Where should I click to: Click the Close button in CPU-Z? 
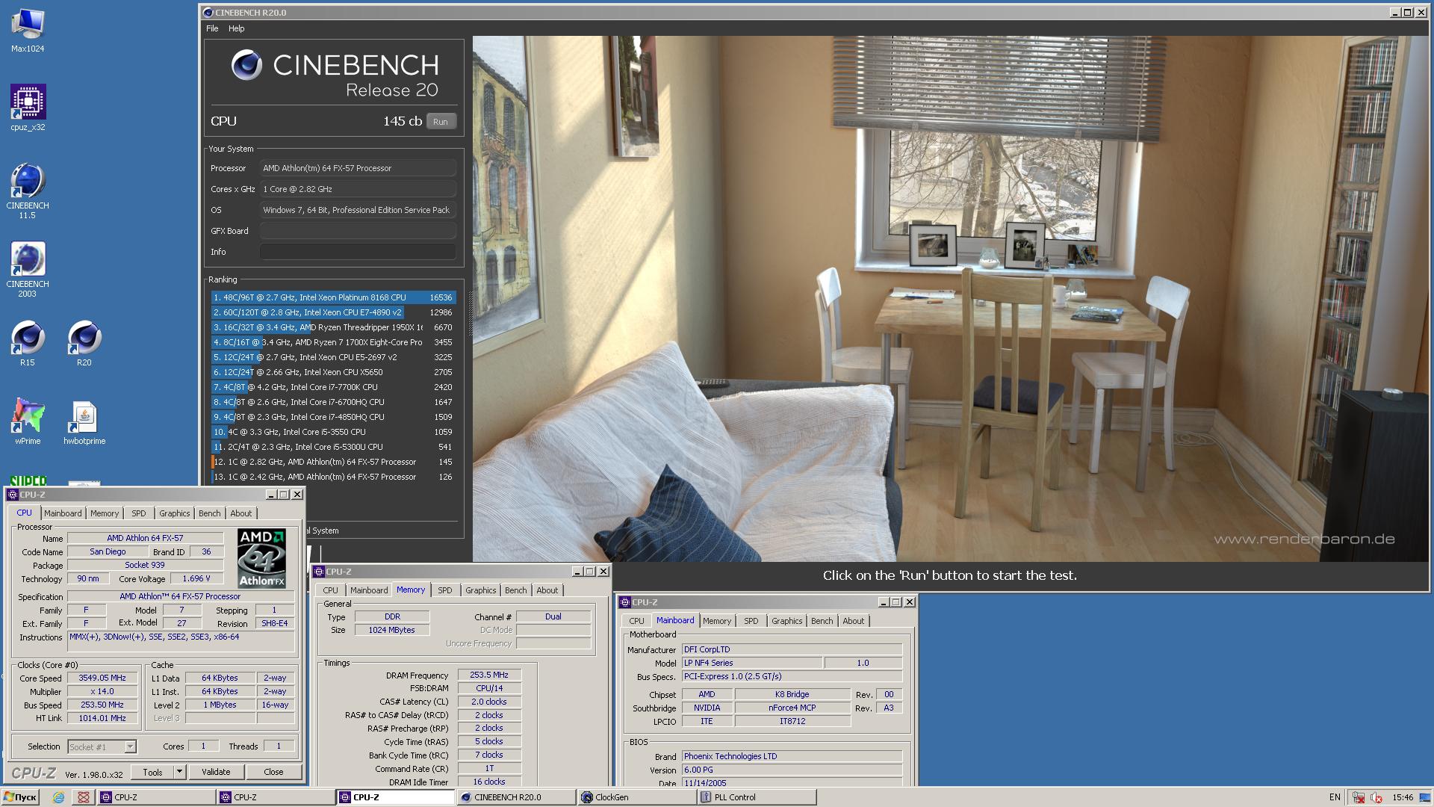(273, 772)
